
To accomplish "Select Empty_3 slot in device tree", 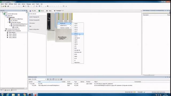I will (13, 38).
